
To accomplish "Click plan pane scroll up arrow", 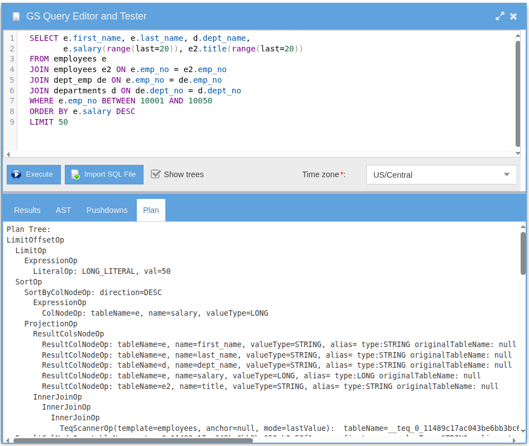I will pyautogui.click(x=523, y=227).
